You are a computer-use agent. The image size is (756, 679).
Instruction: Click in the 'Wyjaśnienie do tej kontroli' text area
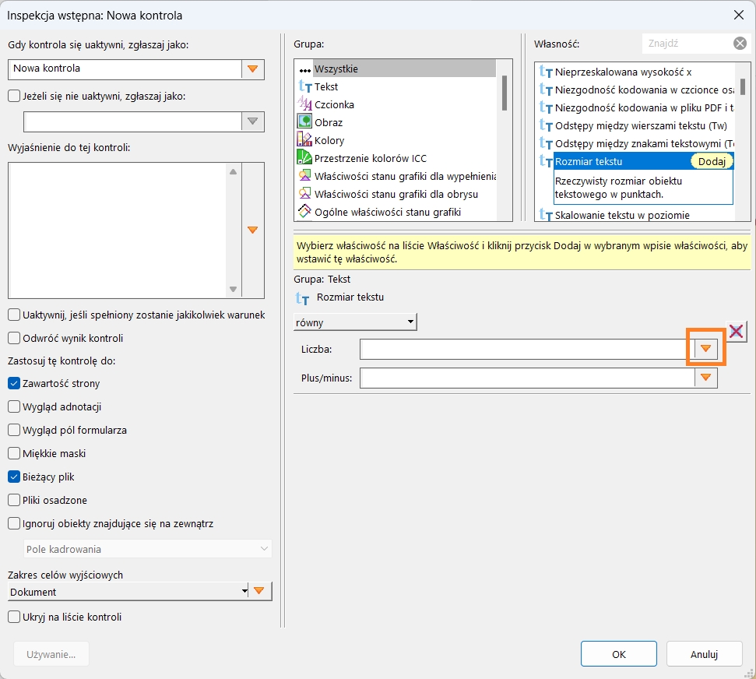point(117,230)
